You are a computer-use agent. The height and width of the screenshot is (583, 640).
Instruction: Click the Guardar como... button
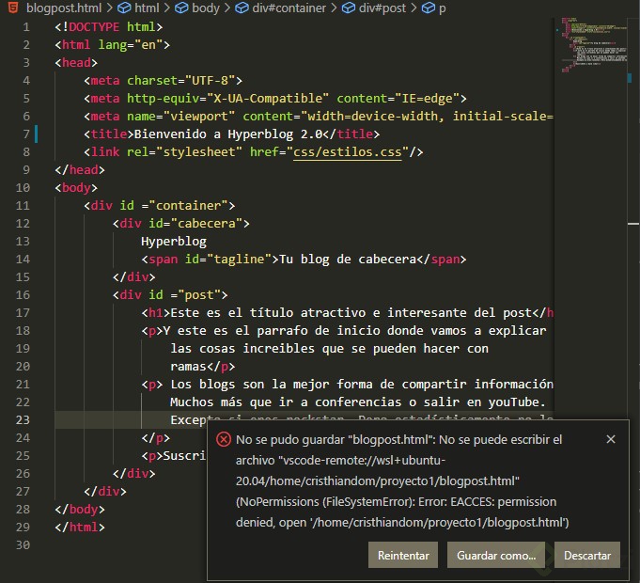496,555
